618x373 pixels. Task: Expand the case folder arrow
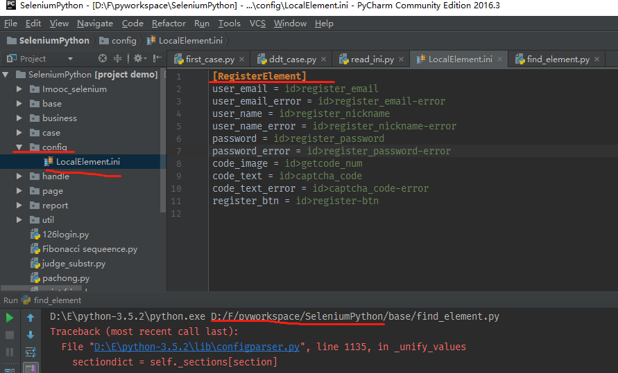[19, 133]
